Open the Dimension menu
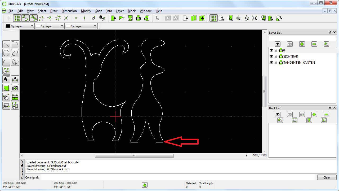The image size is (339, 191). pos(69,11)
